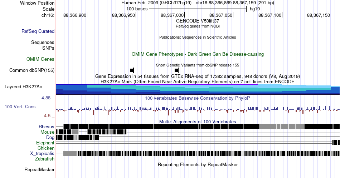
Task: Click the 88,367,150 ruler position
Action: [318, 15]
